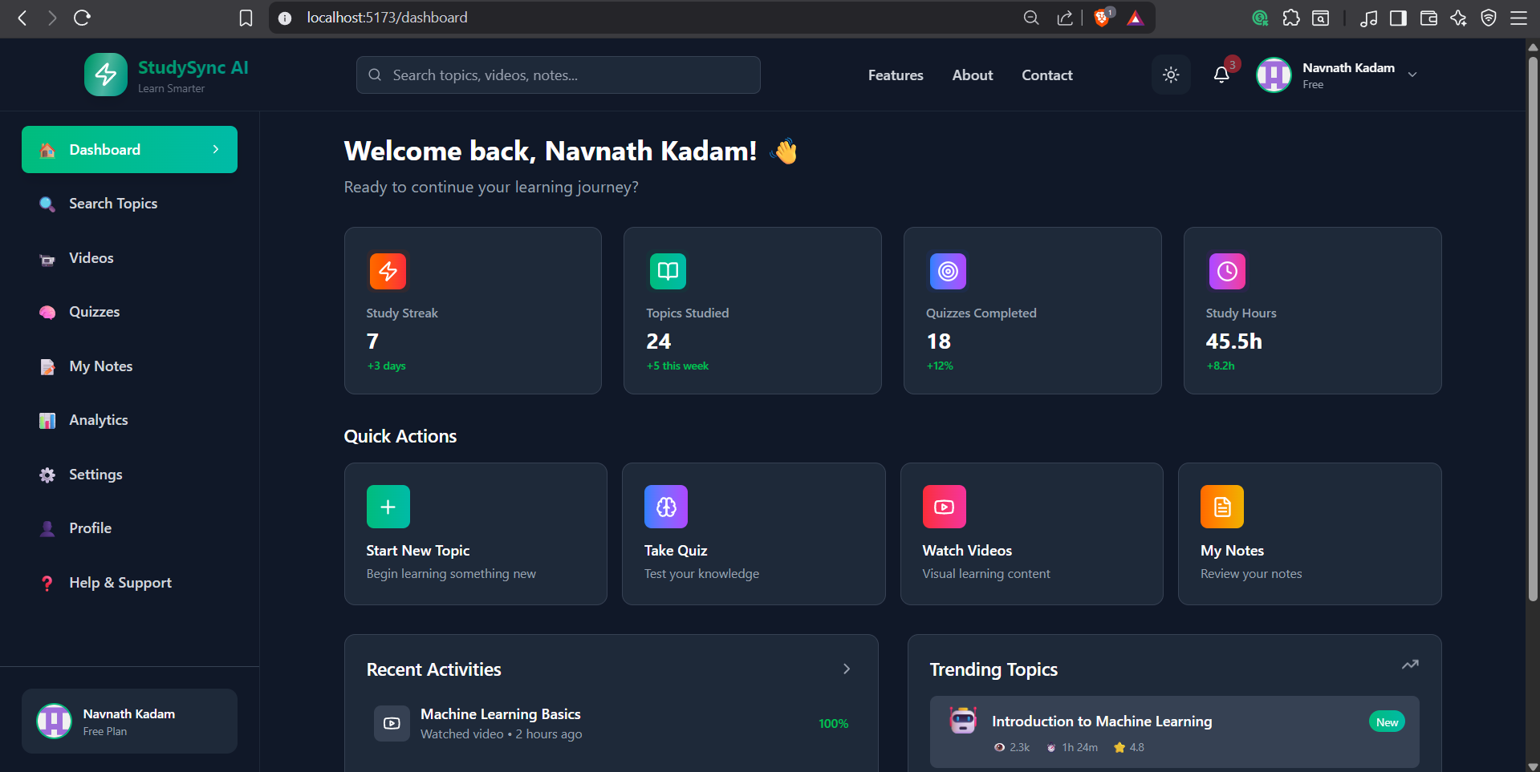Image resolution: width=1540 pixels, height=772 pixels.
Task: Click the Brave Shields lion icon
Action: pos(1103,17)
